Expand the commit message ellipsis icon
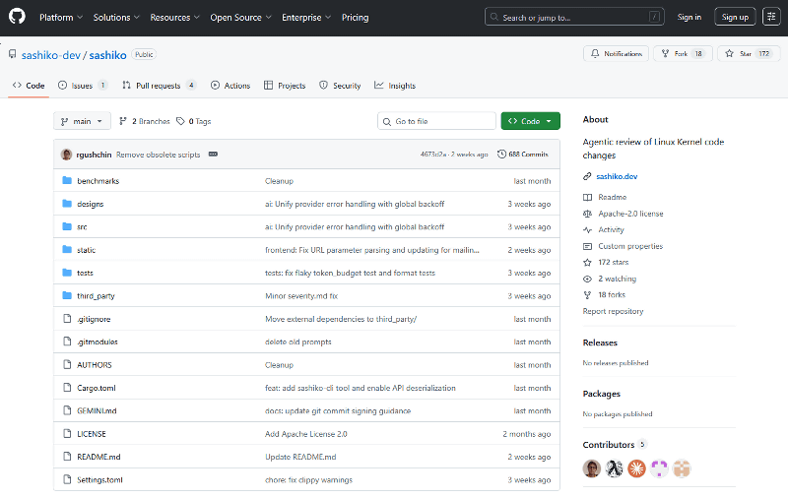The height and width of the screenshot is (498, 788). (x=213, y=155)
